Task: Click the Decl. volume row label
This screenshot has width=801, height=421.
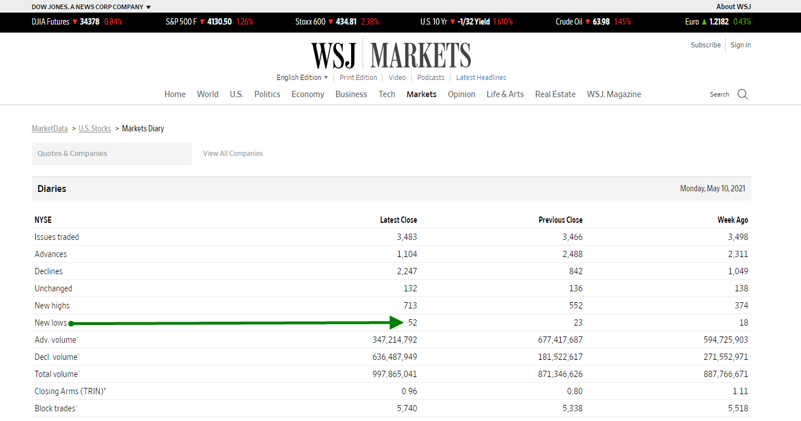Action: 56,357
